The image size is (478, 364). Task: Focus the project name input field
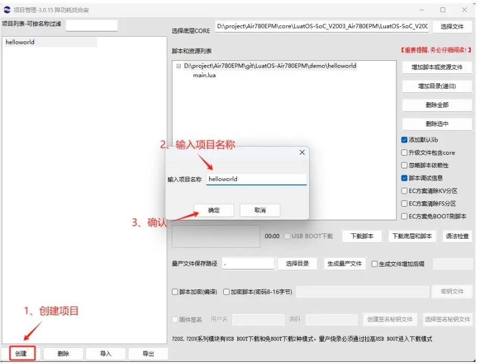(x=256, y=179)
